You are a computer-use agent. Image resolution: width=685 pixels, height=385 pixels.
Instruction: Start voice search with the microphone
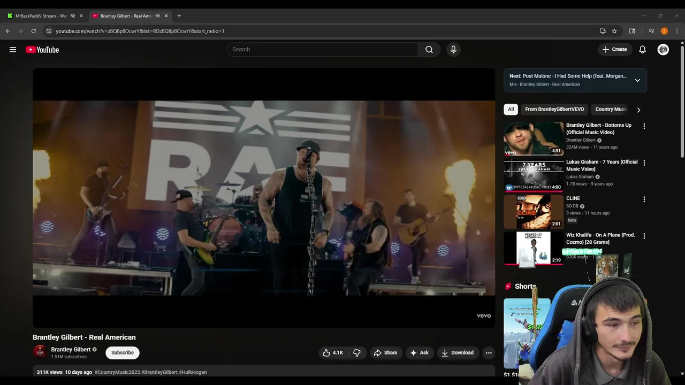point(453,49)
